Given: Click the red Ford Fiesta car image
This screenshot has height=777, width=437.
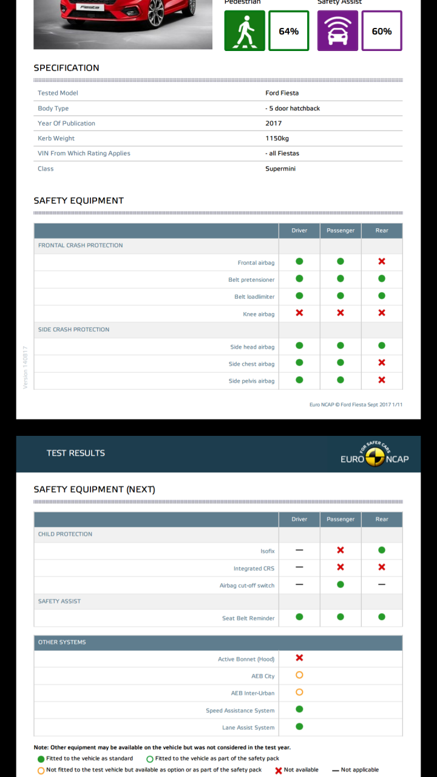Looking at the screenshot, I should tap(123, 24).
